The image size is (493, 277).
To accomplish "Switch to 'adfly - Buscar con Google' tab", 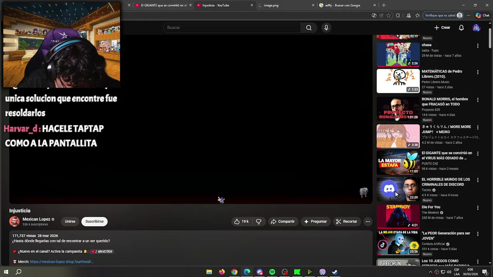I will point(347,5).
